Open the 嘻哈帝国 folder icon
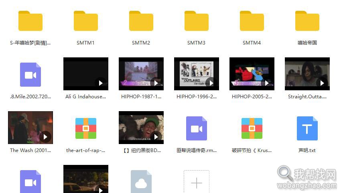Viewport: 339px width, 193px height. click(307, 21)
